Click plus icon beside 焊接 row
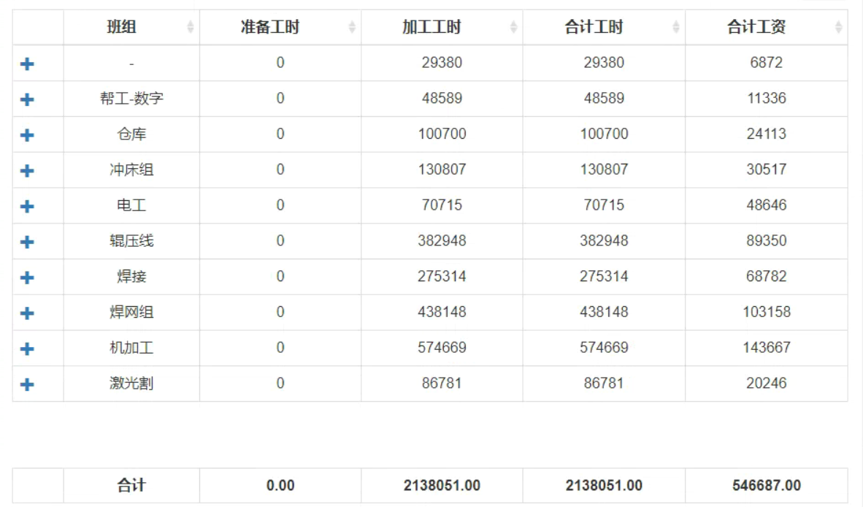 [x=27, y=278]
